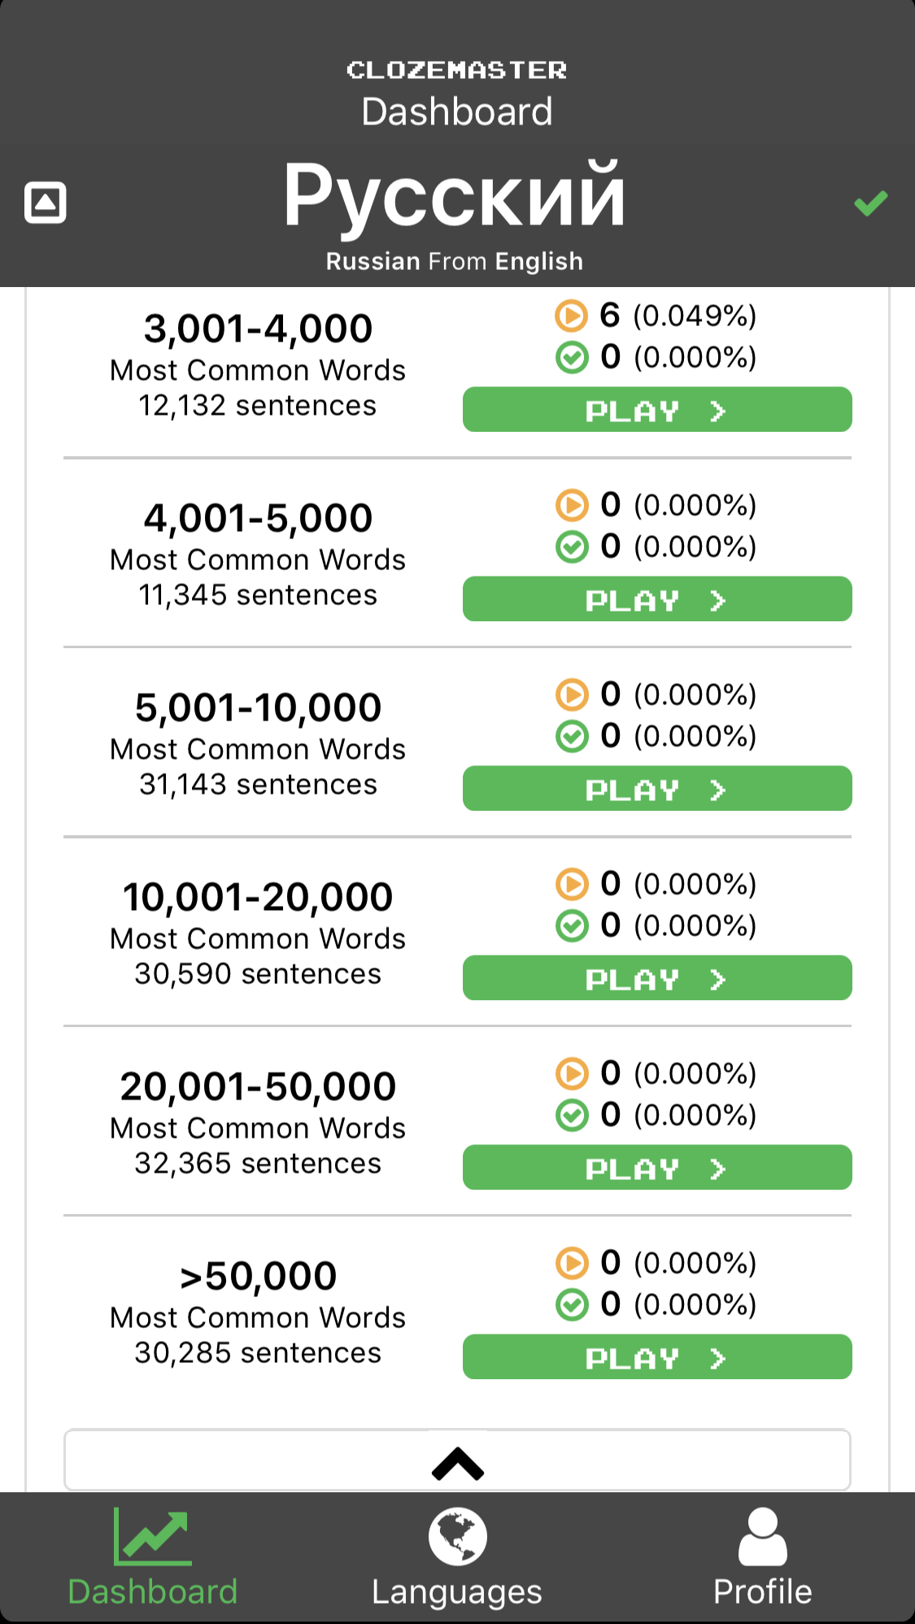Play the 3,001-4,000 Most Common Words collection
The height and width of the screenshot is (1624, 915).
(657, 410)
